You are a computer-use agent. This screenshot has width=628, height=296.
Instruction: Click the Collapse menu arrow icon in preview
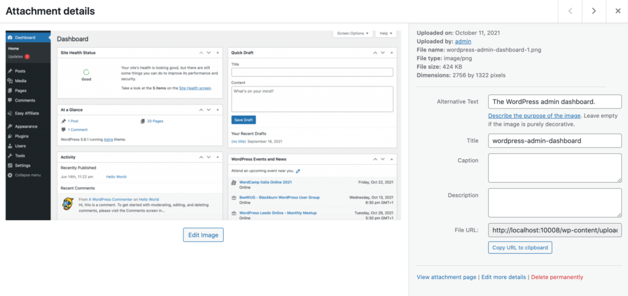click(x=10, y=175)
